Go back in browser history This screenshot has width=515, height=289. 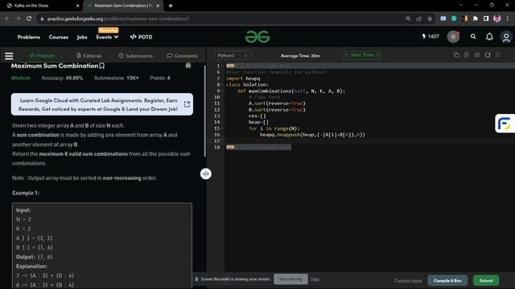(7, 18)
